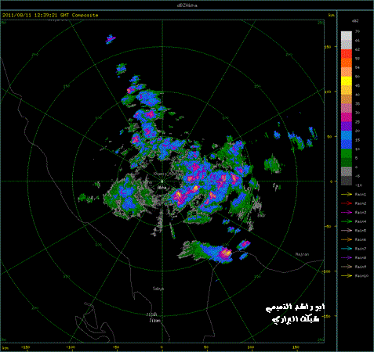Click the GMT Composite timestamp text

(x=50, y=15)
